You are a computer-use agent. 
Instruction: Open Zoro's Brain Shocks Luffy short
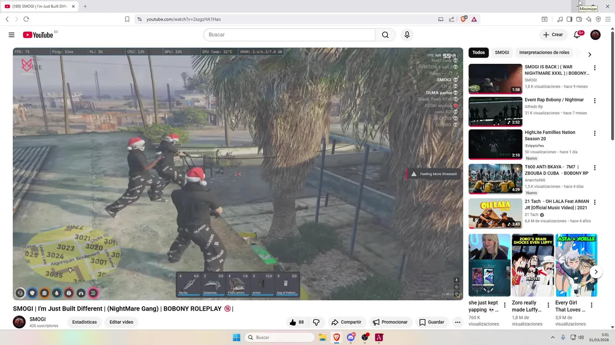[533, 265]
